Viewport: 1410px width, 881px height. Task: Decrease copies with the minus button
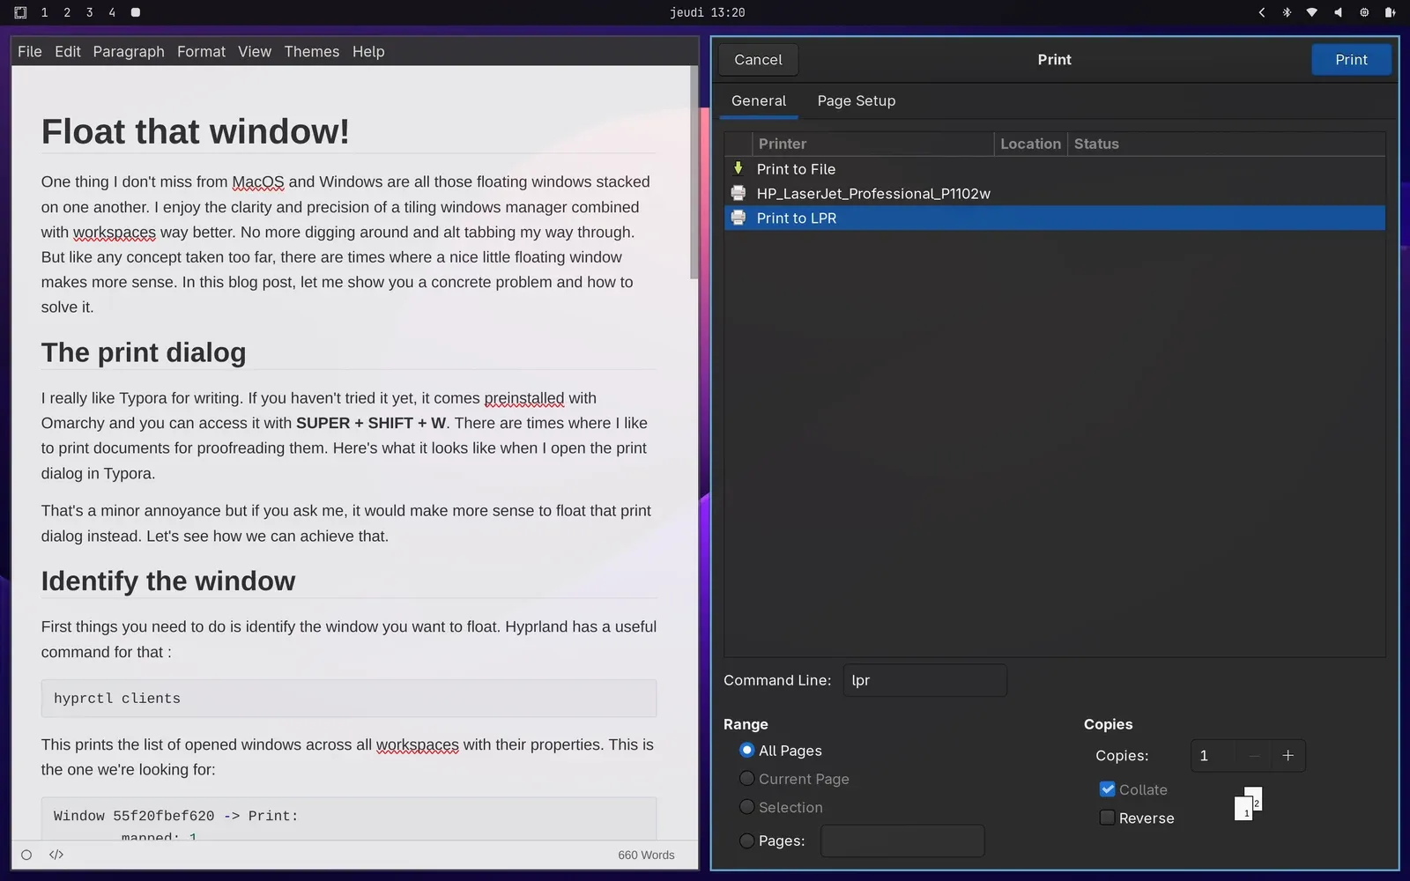coord(1253,755)
